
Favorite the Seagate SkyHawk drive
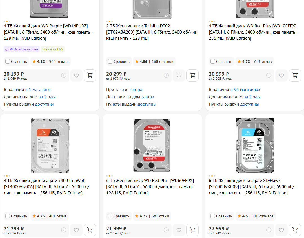281,230
